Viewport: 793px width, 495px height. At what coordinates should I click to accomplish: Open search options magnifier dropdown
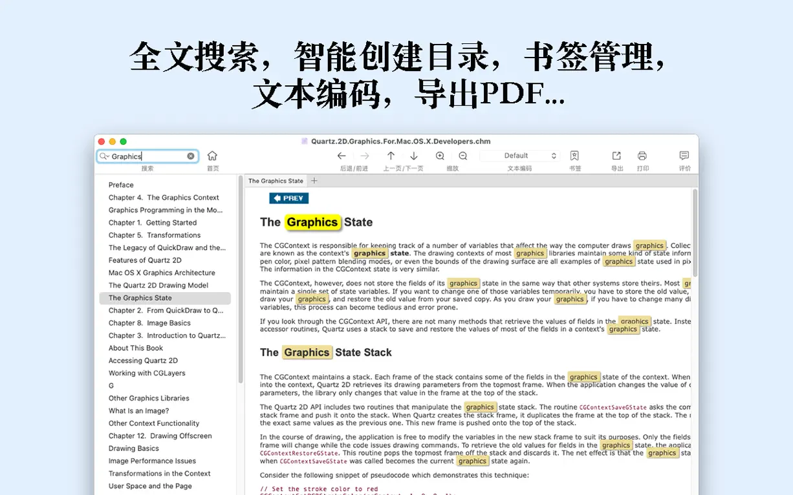coord(104,156)
